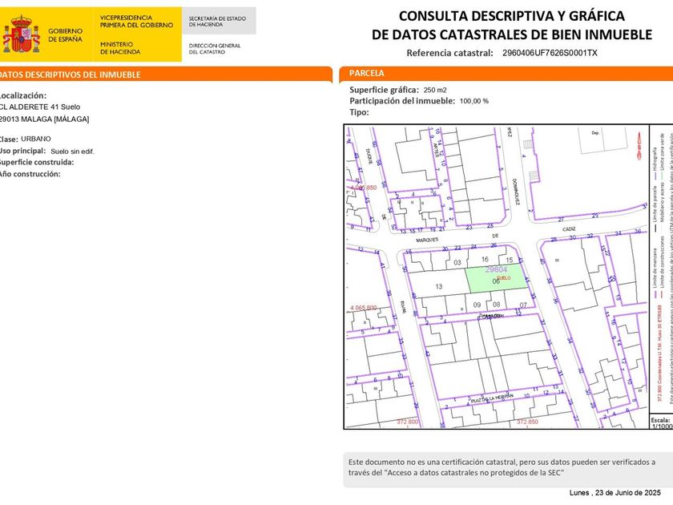The height and width of the screenshot is (505, 673).
Task: Click the 'CADIZ' street name on map
Action: coord(569,229)
